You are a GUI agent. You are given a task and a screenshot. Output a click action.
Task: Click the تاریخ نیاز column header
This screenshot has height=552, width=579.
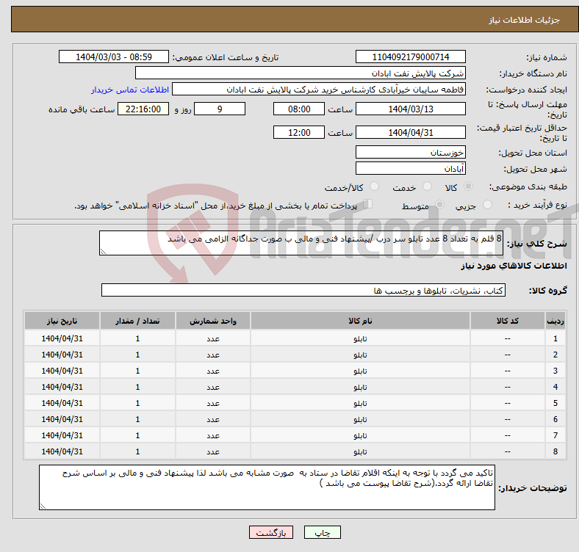tap(62, 321)
